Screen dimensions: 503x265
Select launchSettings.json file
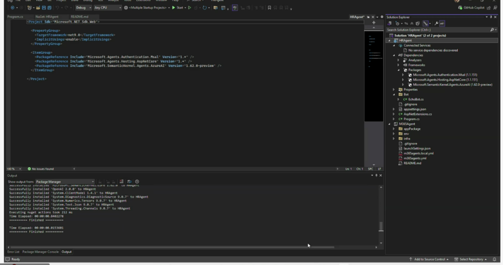(x=417, y=148)
